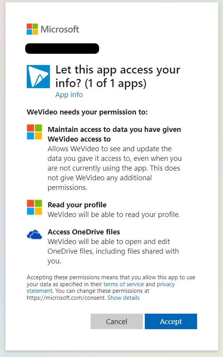Image resolution: width=223 pixels, height=357 pixels.
Task: Click the Cancel button
Action: tap(117, 321)
